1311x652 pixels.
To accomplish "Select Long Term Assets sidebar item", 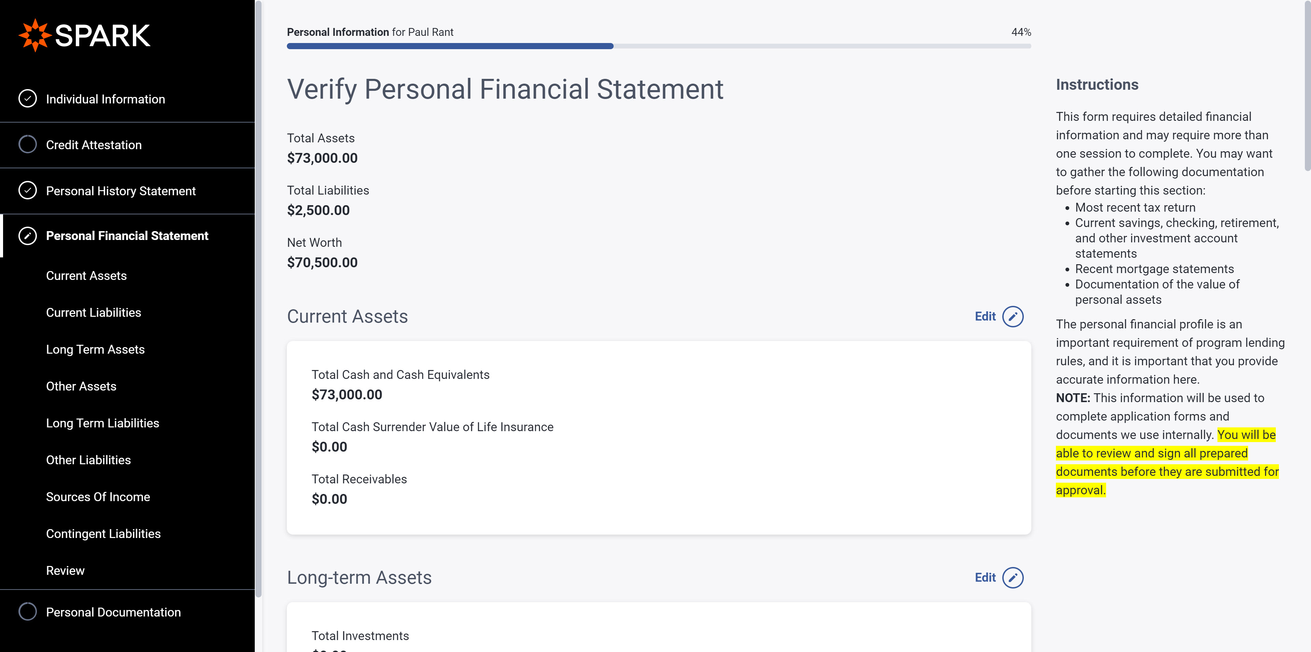I will 95,350.
